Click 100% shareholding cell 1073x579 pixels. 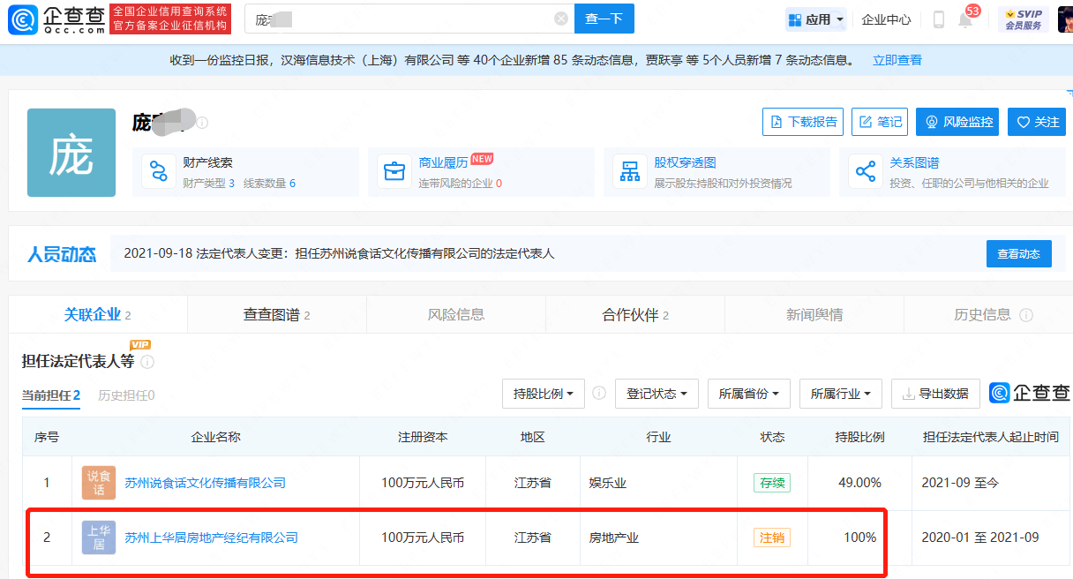860,538
